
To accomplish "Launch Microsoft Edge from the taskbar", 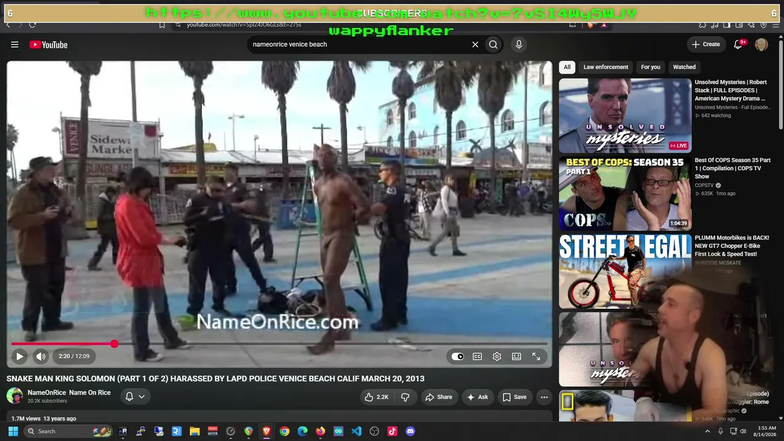I will point(303,431).
